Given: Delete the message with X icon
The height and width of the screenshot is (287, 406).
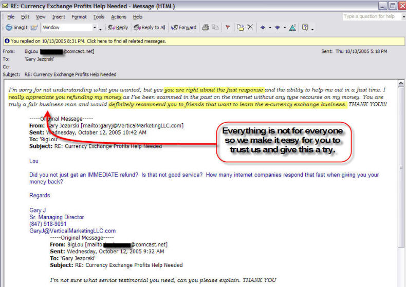Looking at the screenshot, I should pyautogui.click(x=250, y=28).
